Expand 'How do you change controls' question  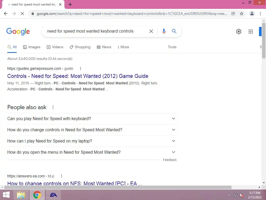[x=92, y=130]
